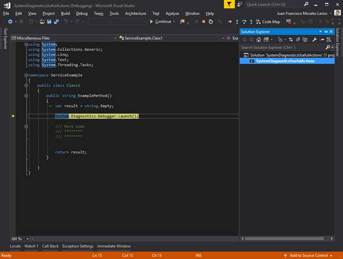Click the Solution Explorer horizontal scrollbar
Viewport: 343px width, 259px height.
click(284, 239)
